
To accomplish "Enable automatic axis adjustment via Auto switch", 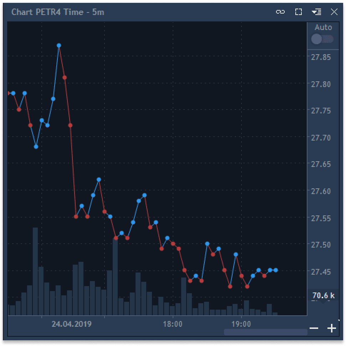I will pos(322,39).
